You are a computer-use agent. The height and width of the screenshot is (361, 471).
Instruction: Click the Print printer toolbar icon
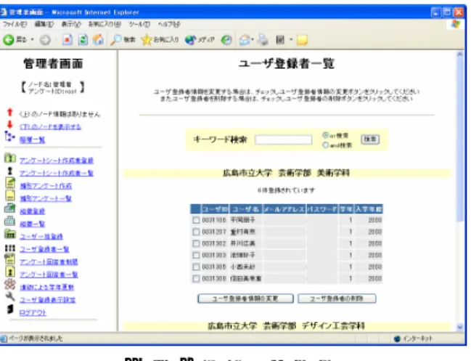click(263, 40)
